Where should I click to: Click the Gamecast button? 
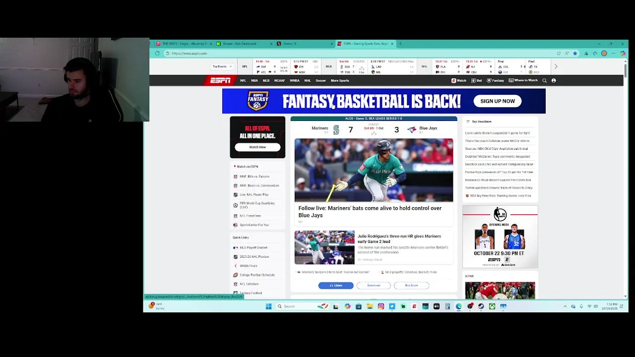[x=374, y=285]
